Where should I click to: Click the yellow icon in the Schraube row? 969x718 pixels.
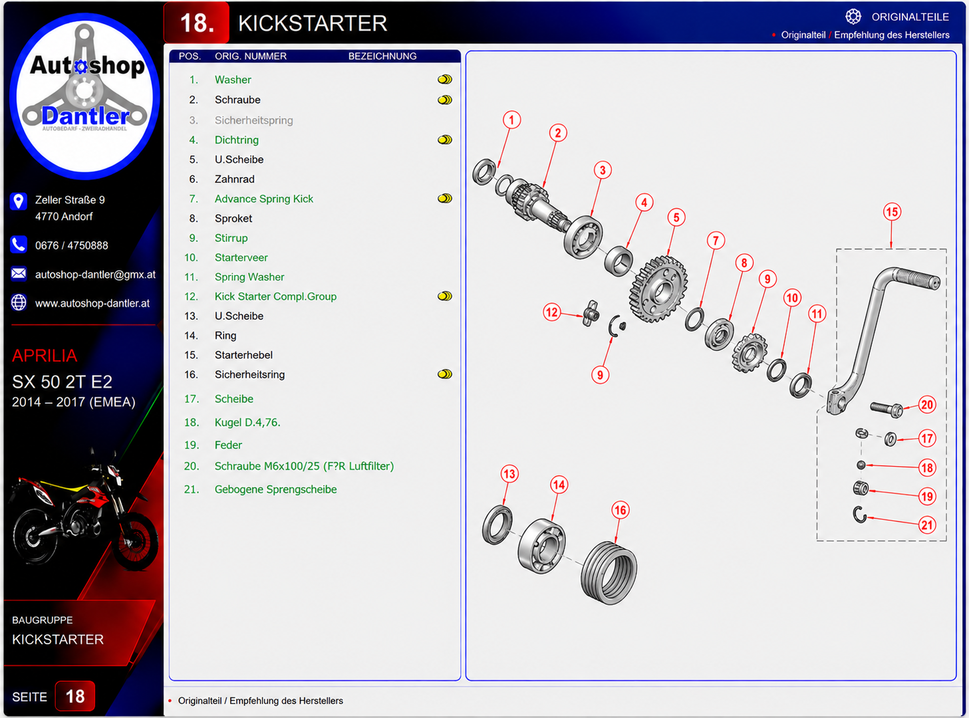(445, 100)
